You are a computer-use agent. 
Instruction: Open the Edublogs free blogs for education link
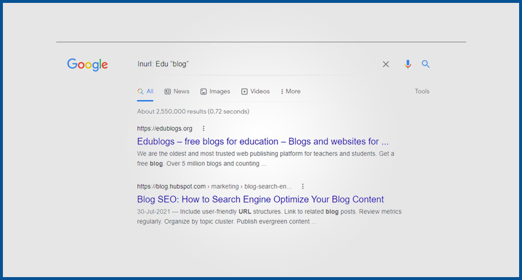(263, 141)
